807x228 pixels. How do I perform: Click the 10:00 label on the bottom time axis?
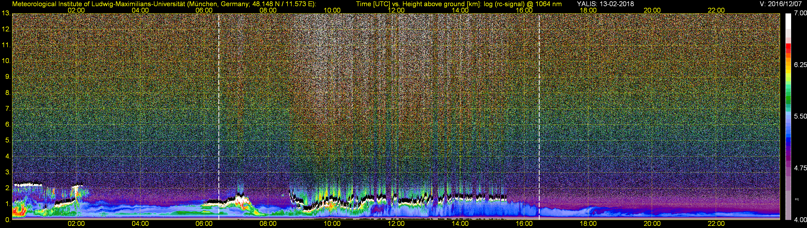tap(332, 224)
